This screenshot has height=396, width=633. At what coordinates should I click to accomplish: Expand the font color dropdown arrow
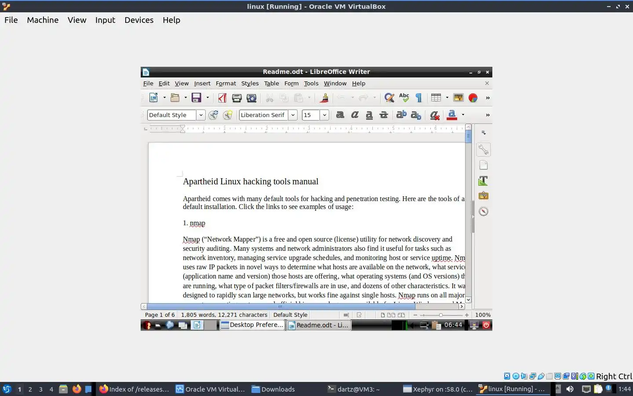click(463, 115)
